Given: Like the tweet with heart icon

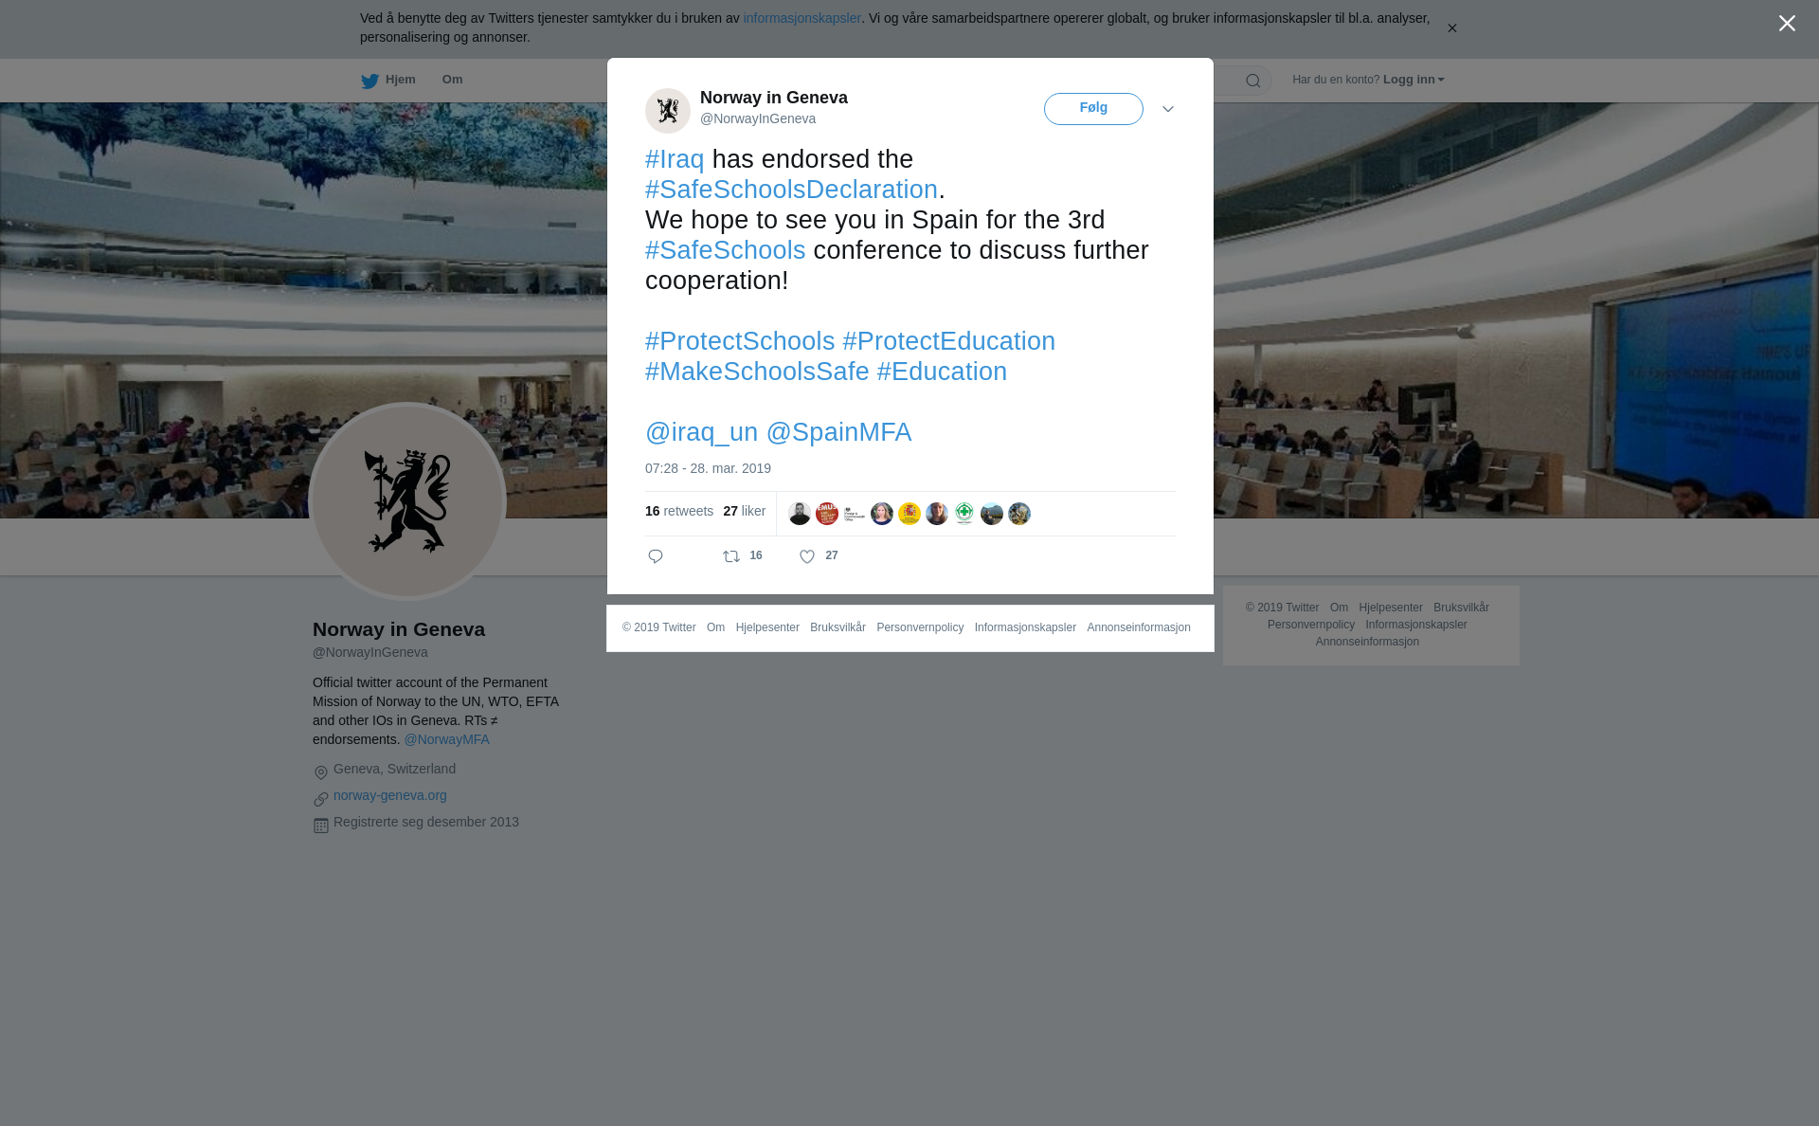Looking at the screenshot, I should tap(807, 556).
